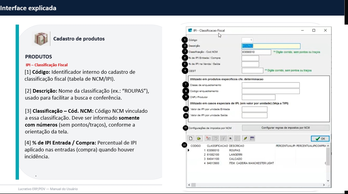Image resolution: width=348 pixels, height=194 pixels.
Task: Click the CNPJ Produtor input field
Action: [258, 97]
